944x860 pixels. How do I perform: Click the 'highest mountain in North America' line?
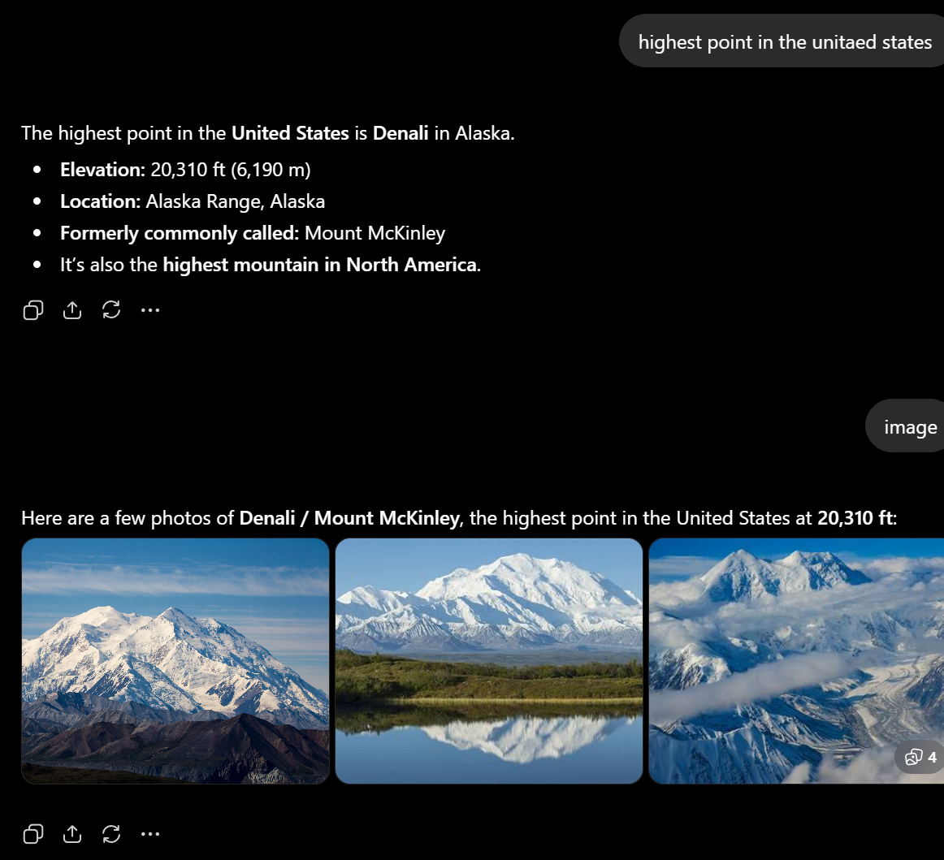click(271, 264)
